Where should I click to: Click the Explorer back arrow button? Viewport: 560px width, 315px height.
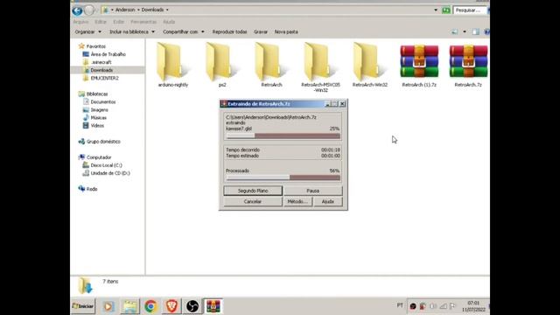point(77,10)
